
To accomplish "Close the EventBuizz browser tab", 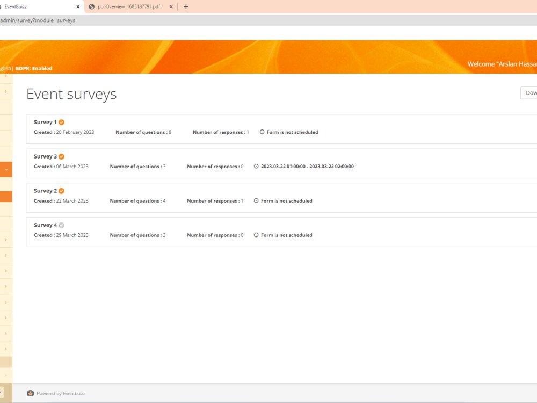I will tap(78, 6).
